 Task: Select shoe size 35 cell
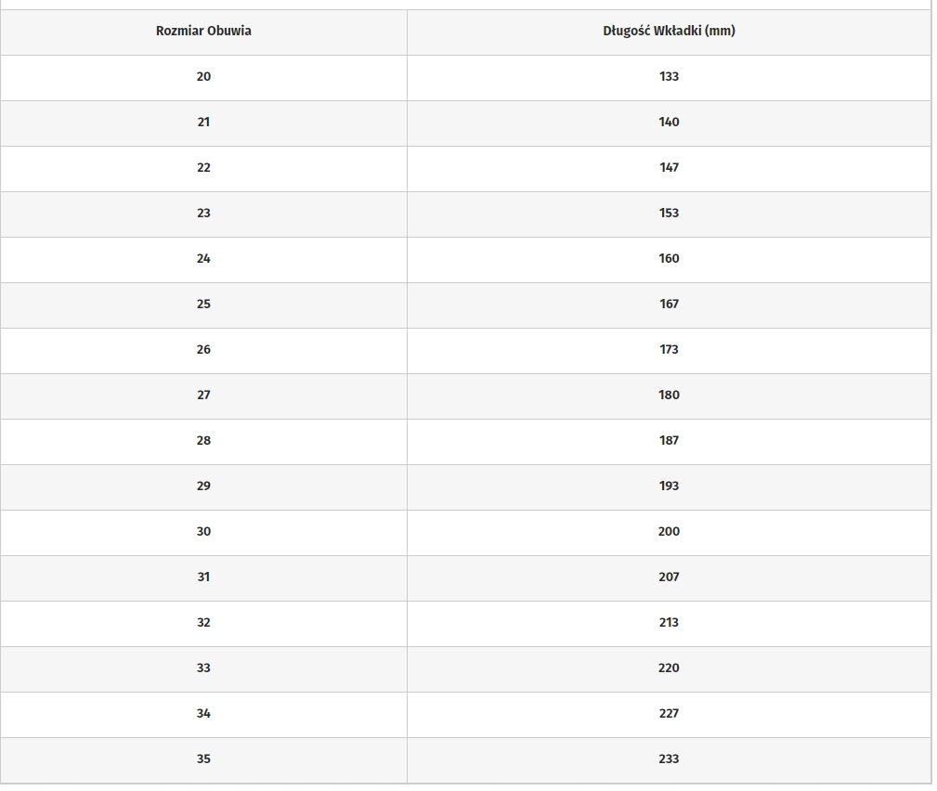203,759
